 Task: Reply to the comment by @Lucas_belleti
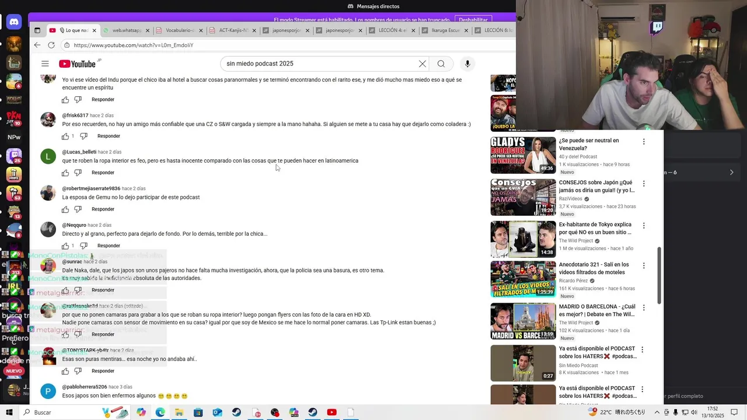[103, 173]
